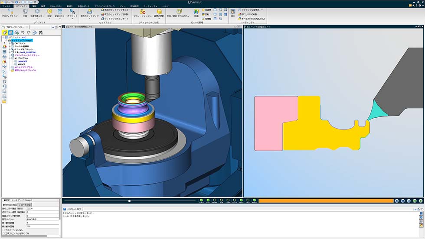The height and width of the screenshot is (239, 425).
Task: Open the 工具 tool manager icon
Action: coord(25,12)
